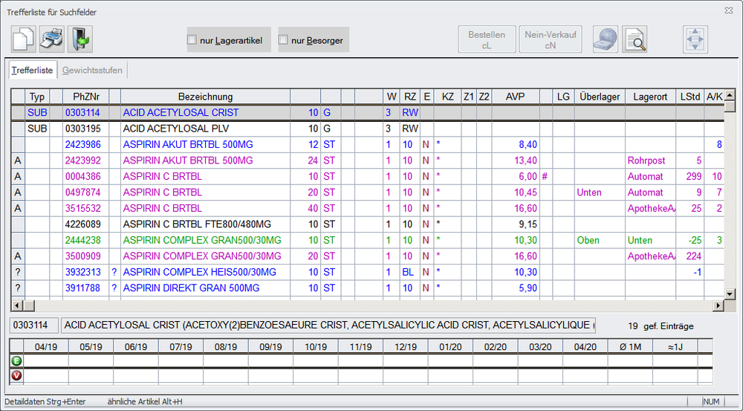Viewport: 743px width, 411px height.
Task: Click the green E purchases row icon
Action: coord(16,360)
